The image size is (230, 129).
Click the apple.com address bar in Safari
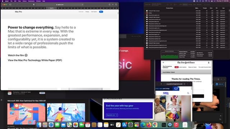click(60, 5)
